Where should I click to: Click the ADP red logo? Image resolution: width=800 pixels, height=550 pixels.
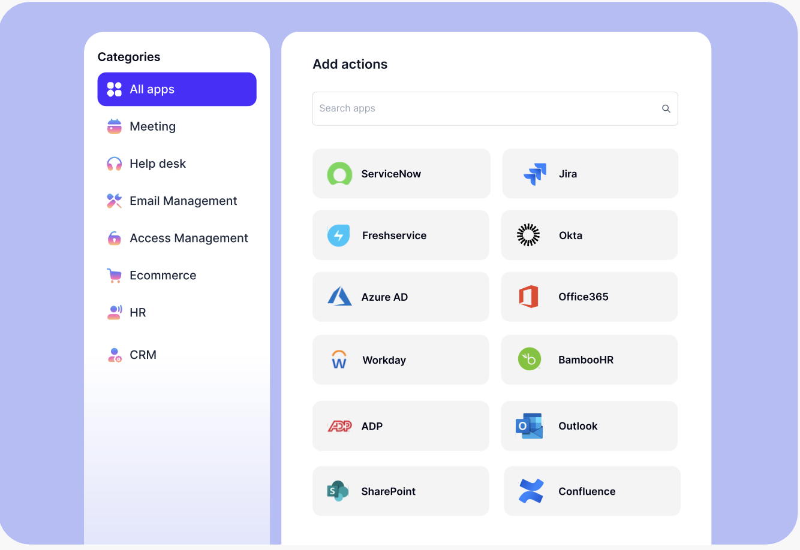339,426
